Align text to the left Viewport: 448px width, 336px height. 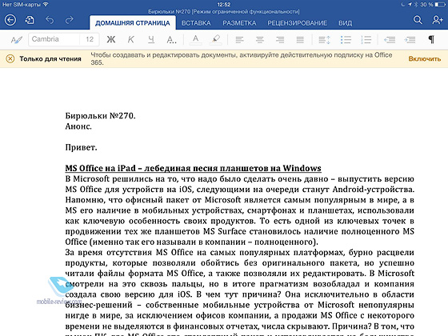[239, 39]
